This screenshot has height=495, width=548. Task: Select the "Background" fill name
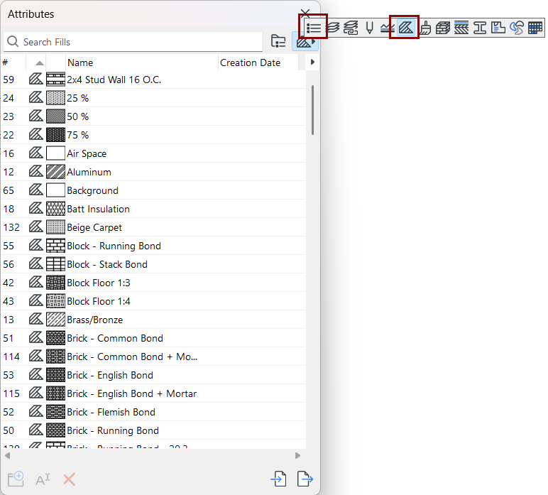tap(92, 190)
